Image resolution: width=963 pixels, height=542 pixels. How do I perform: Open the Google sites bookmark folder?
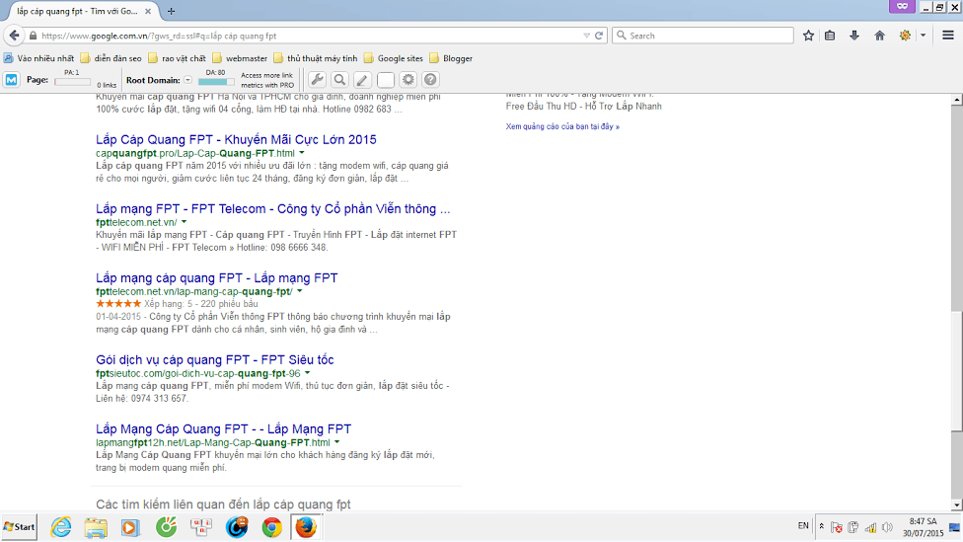393,58
